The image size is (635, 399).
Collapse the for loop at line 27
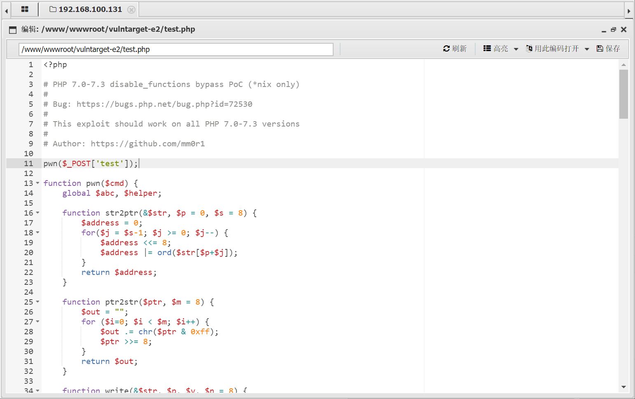coord(37,322)
